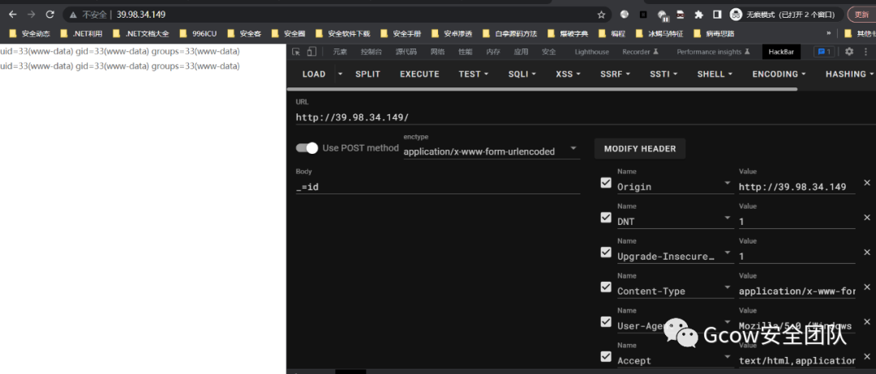
Task: Click the browser address bar
Action: click(337, 15)
